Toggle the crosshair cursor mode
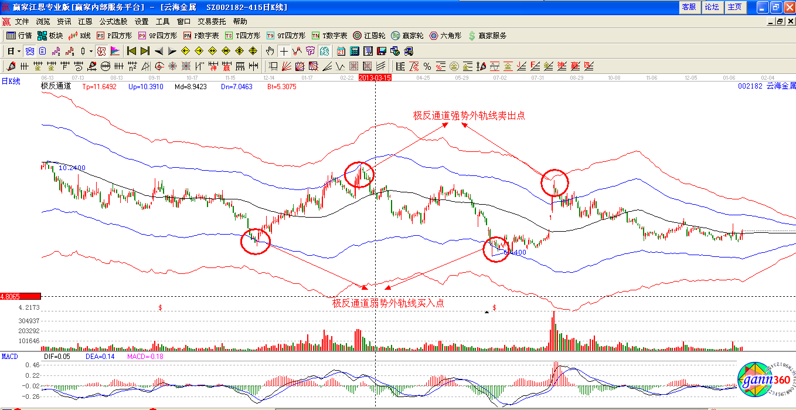 pyautogui.click(x=284, y=51)
